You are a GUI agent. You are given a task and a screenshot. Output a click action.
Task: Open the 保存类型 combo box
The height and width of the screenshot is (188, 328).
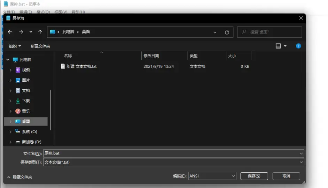[173, 162]
